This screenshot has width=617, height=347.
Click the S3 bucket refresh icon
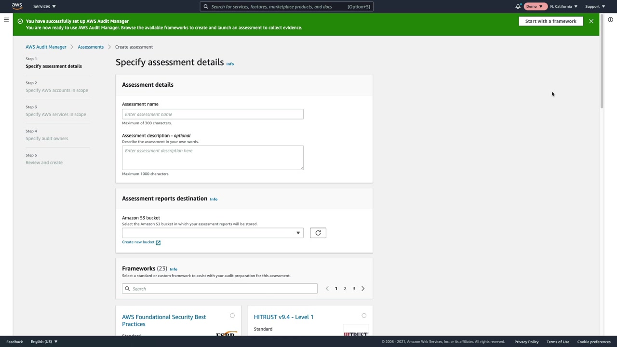(318, 233)
